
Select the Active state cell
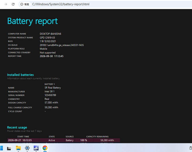click(52, 140)
